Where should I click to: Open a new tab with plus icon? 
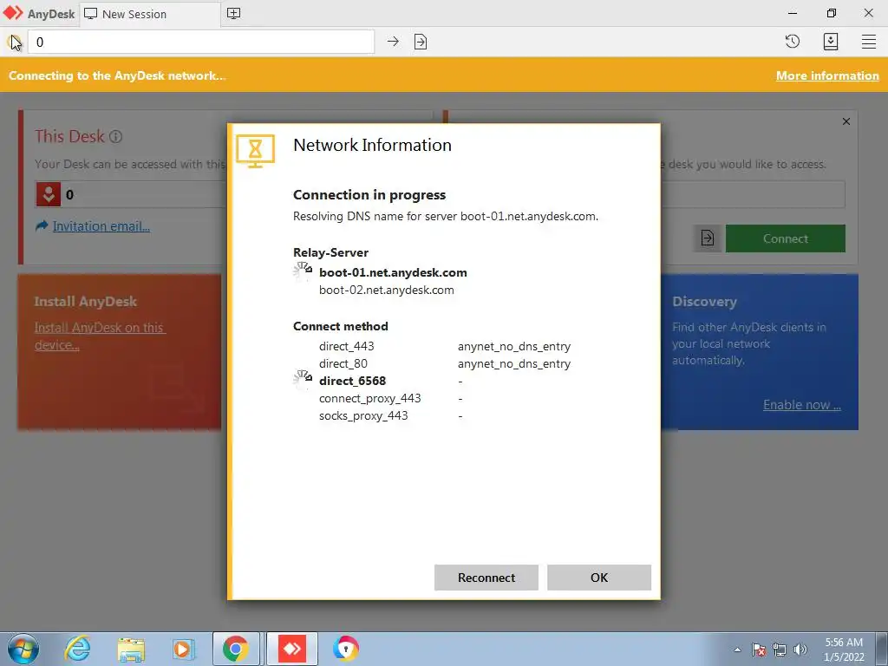(233, 14)
